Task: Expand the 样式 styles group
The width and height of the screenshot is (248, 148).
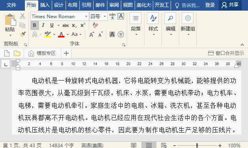Action: [153, 24]
